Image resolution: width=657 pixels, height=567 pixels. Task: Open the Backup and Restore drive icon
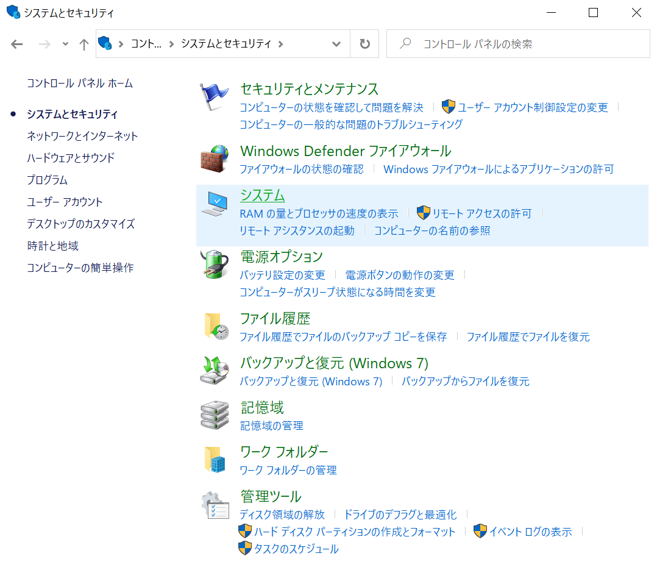tap(214, 371)
